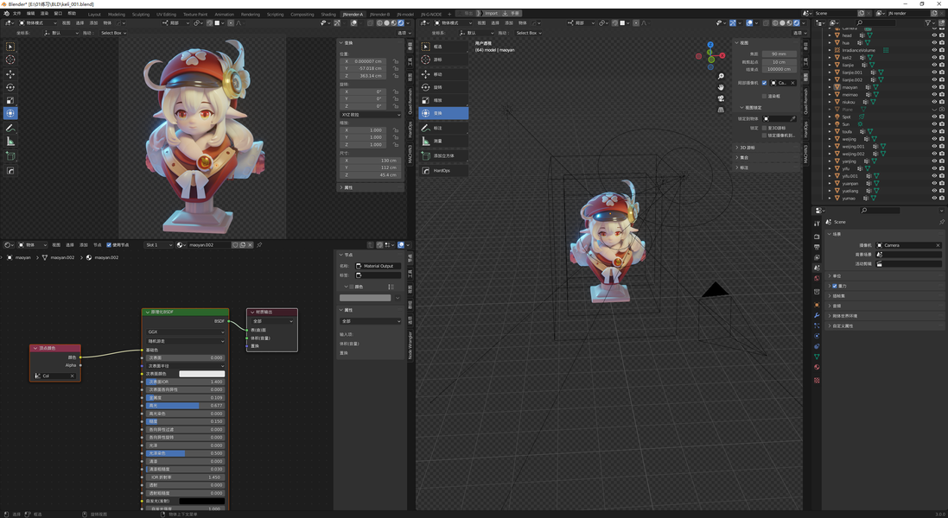The image size is (948, 518).
Task: Open the black emission color swatch
Action: [202, 501]
